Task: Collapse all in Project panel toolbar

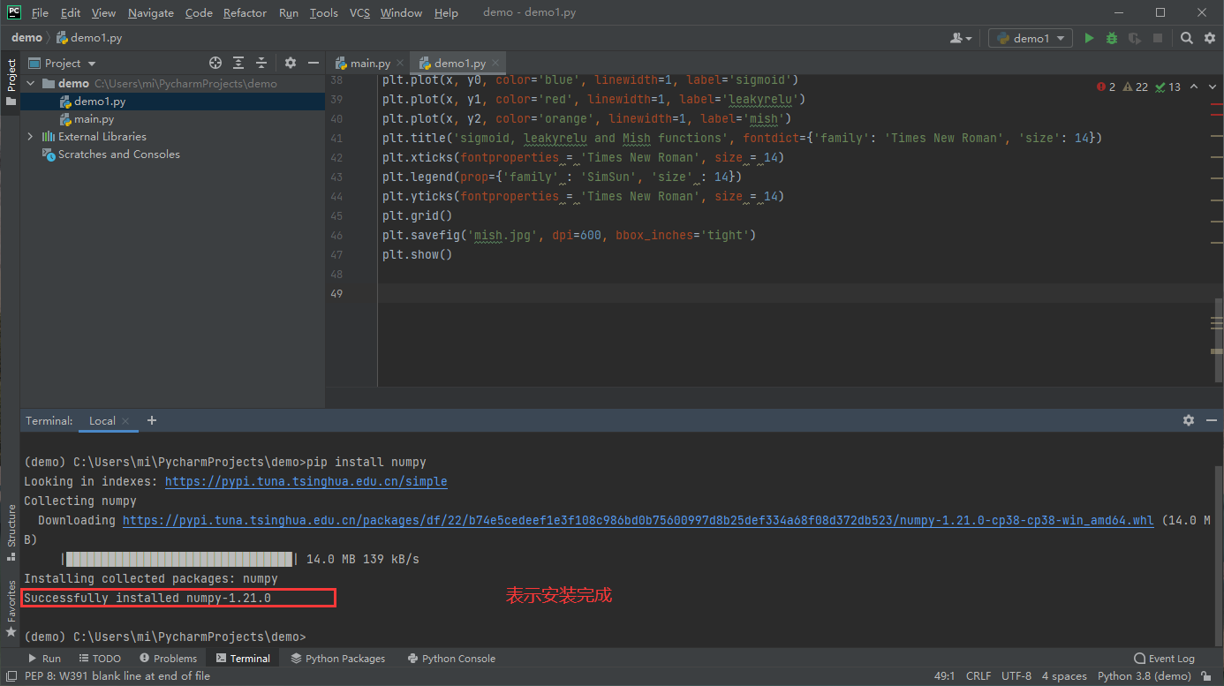Action: click(261, 63)
